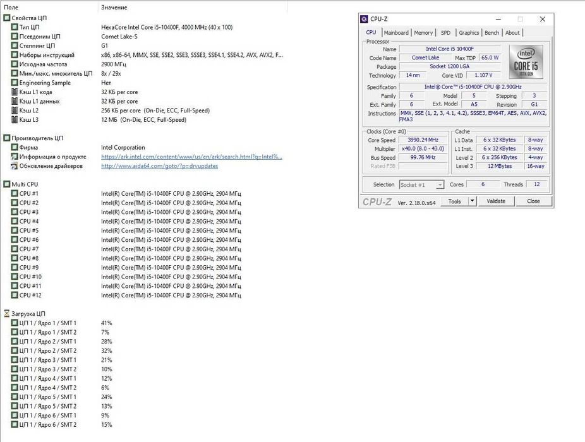
Task: Open the ark.intel.com product info link
Action: click(x=192, y=157)
